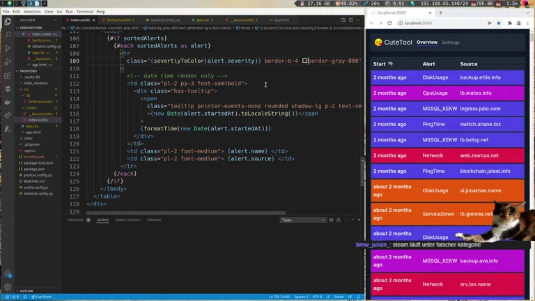Click the UTF-8 encoding in status bar

317,297
